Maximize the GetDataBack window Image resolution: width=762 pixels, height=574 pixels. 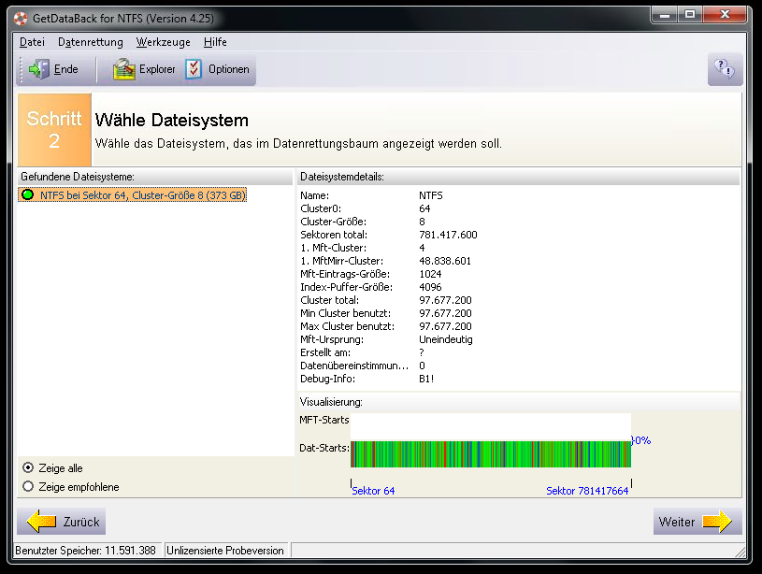(690, 15)
